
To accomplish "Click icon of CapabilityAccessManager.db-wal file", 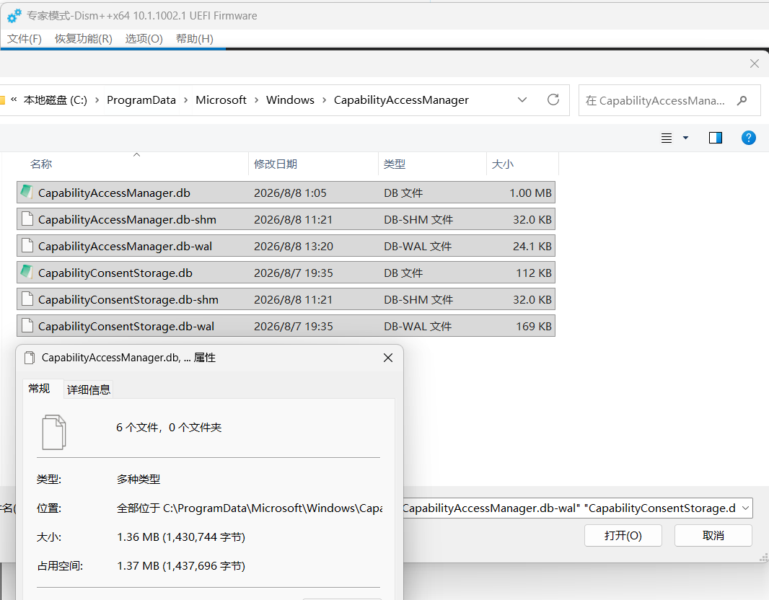I will click(x=27, y=245).
